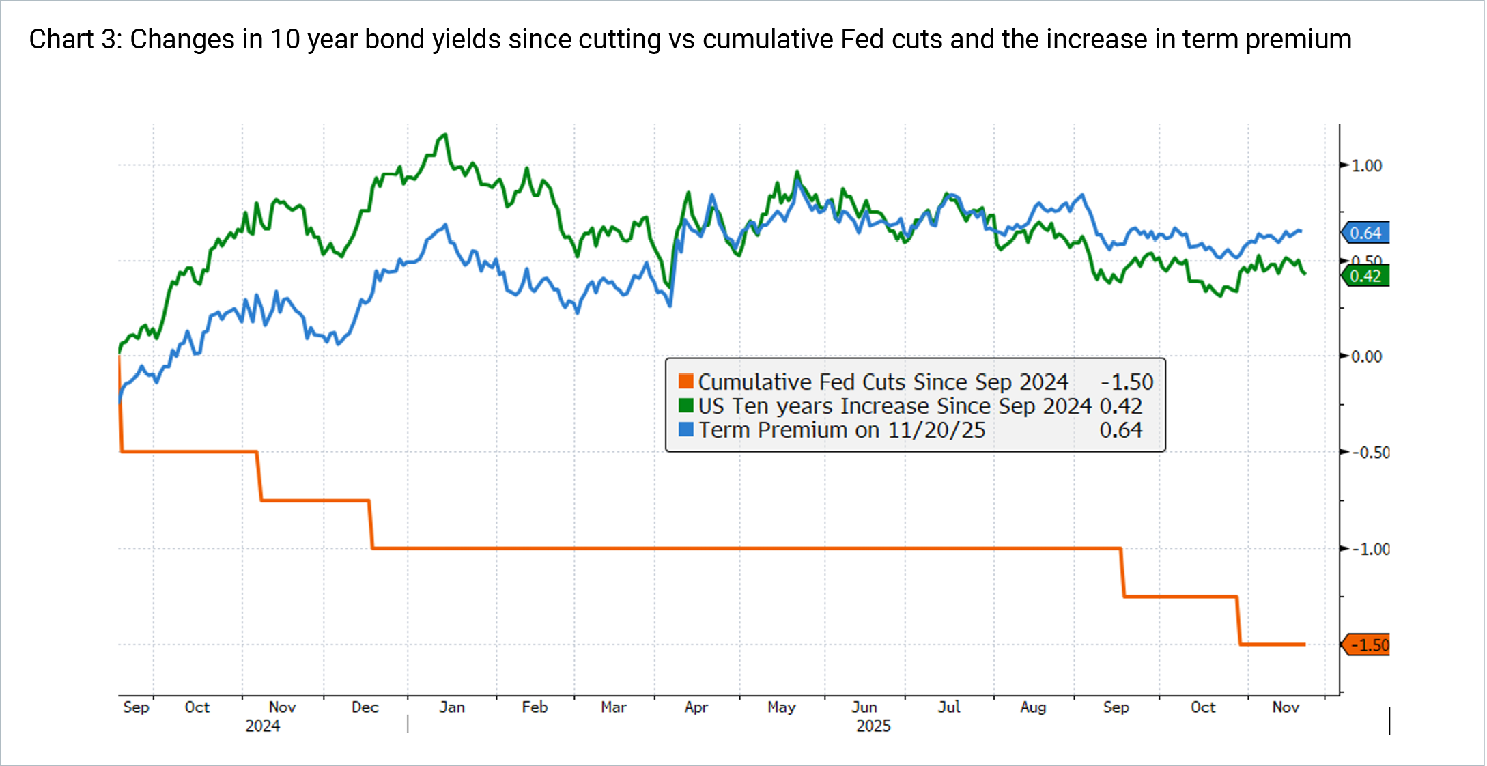Click the orange legend square for Cumulative Fed Cuts
The image size is (1487, 766).
[686, 382]
